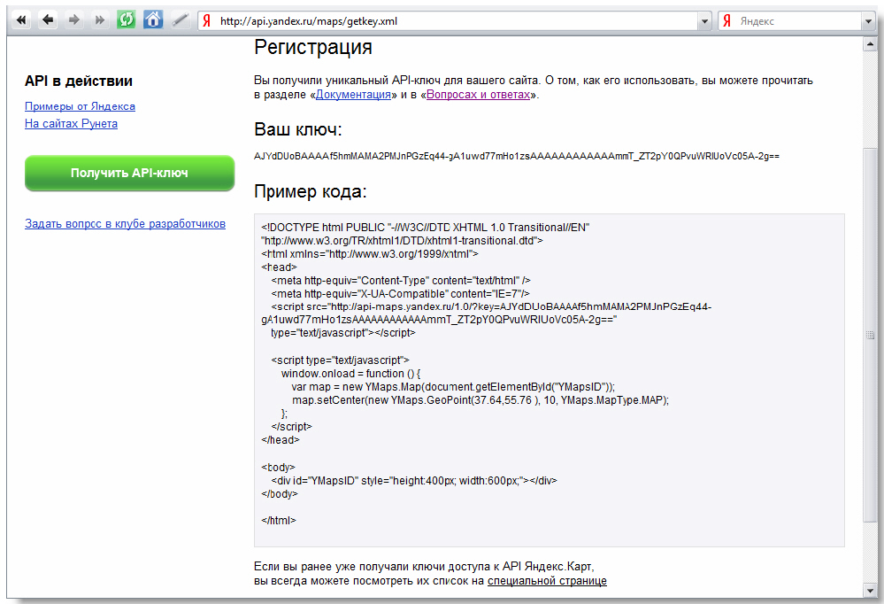
Task: Click the window.onload = function line
Action: [350, 374]
